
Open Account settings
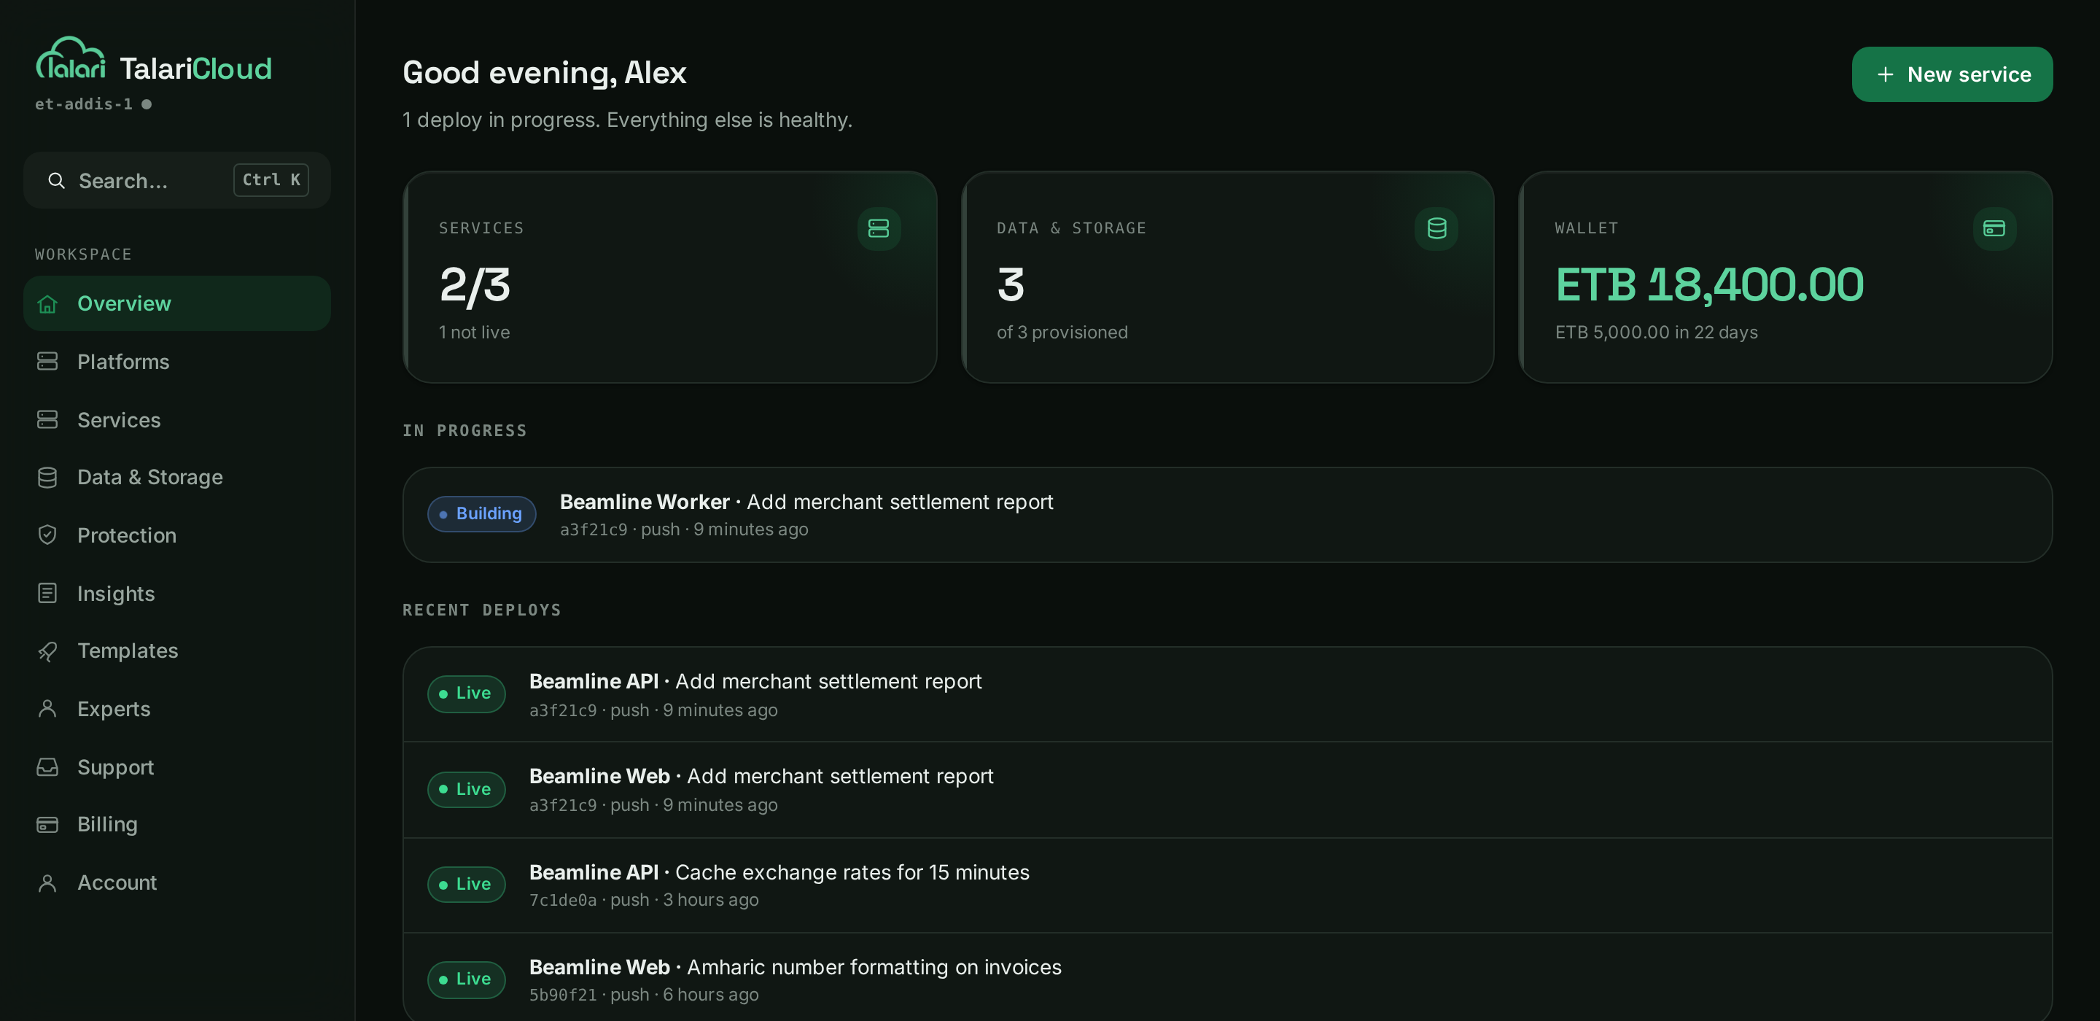177,883
